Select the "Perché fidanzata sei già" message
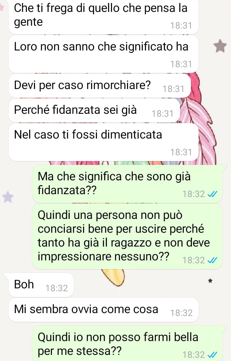 94,110
